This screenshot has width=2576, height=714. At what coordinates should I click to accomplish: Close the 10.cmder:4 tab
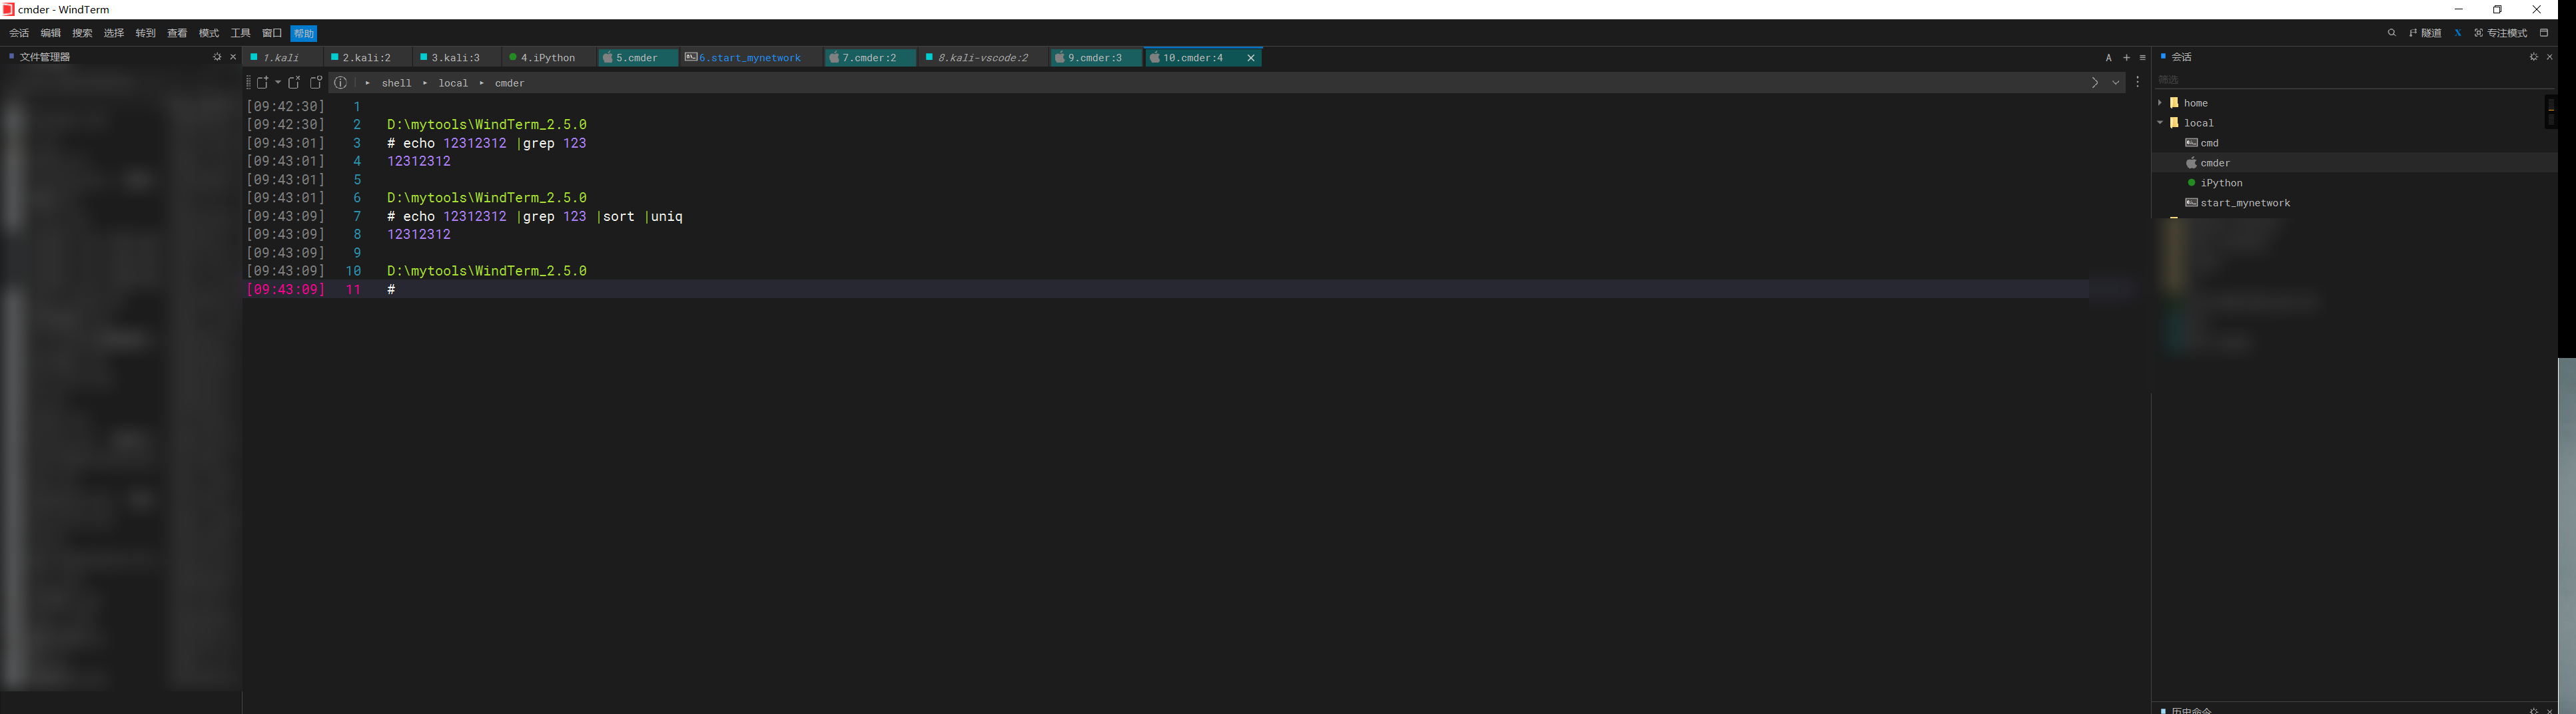(1250, 58)
